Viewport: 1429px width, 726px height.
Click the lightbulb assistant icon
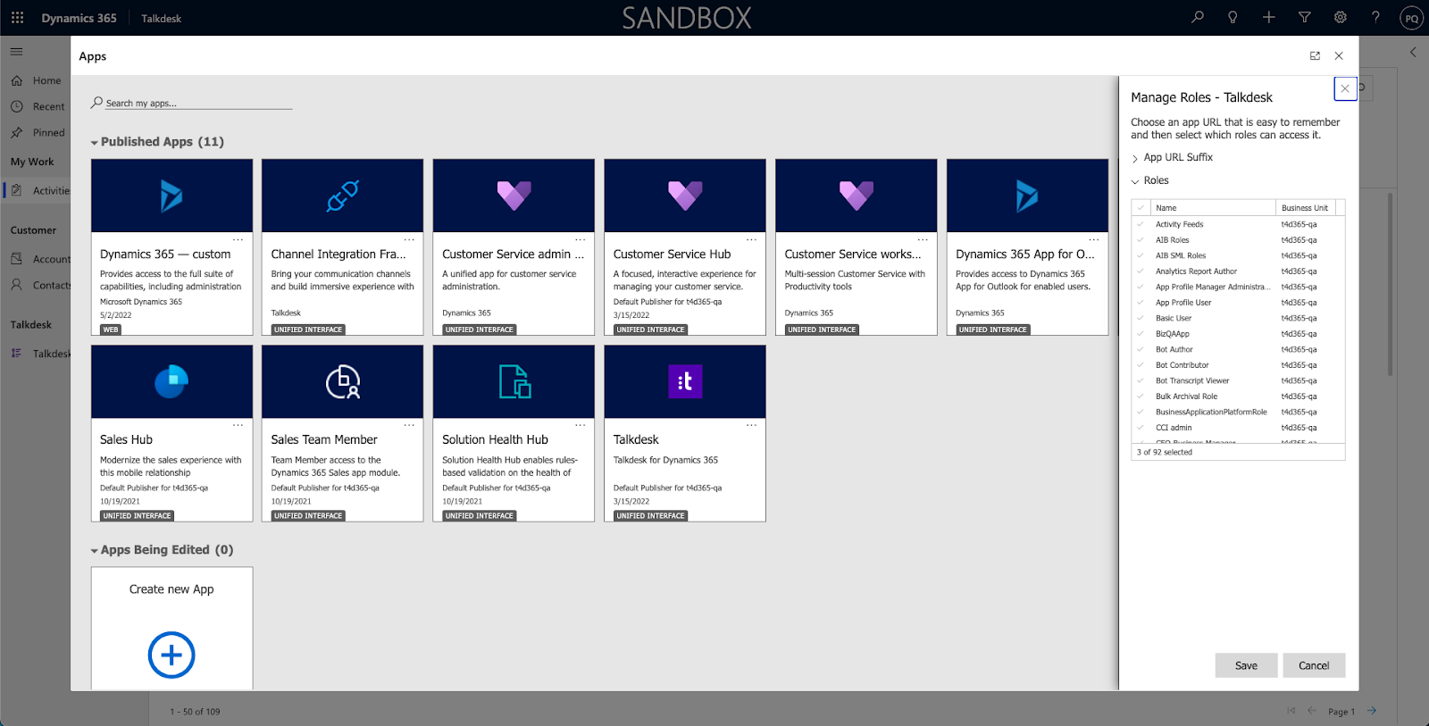pos(1233,17)
